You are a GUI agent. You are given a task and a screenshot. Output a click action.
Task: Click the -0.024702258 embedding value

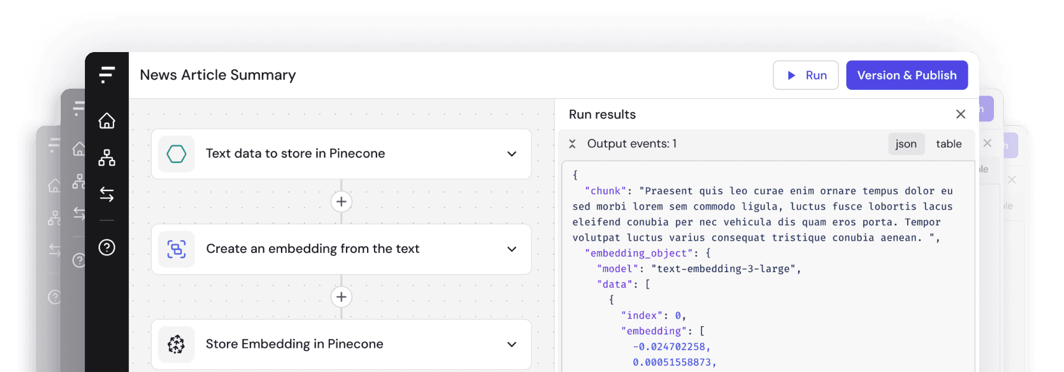pyautogui.click(x=669, y=347)
